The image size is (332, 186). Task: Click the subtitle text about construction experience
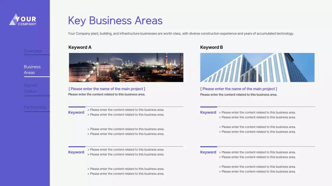coord(181,33)
